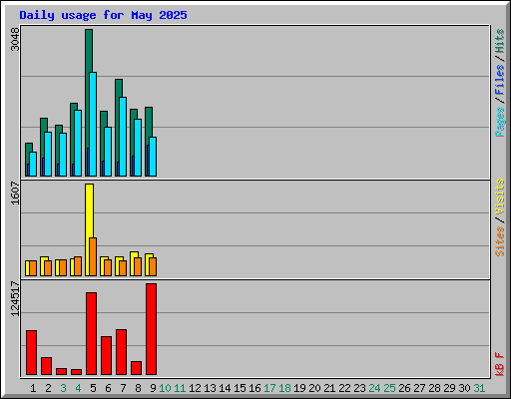
Task: Click green day label 25
Action: [389, 388]
